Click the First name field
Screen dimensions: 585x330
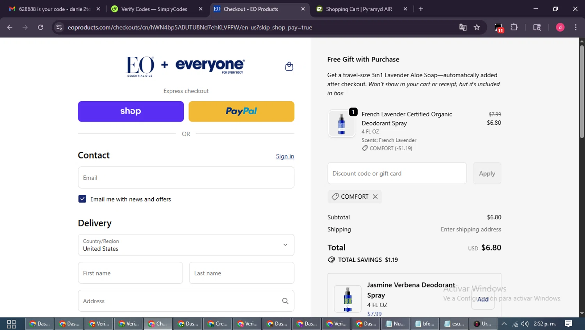click(130, 273)
